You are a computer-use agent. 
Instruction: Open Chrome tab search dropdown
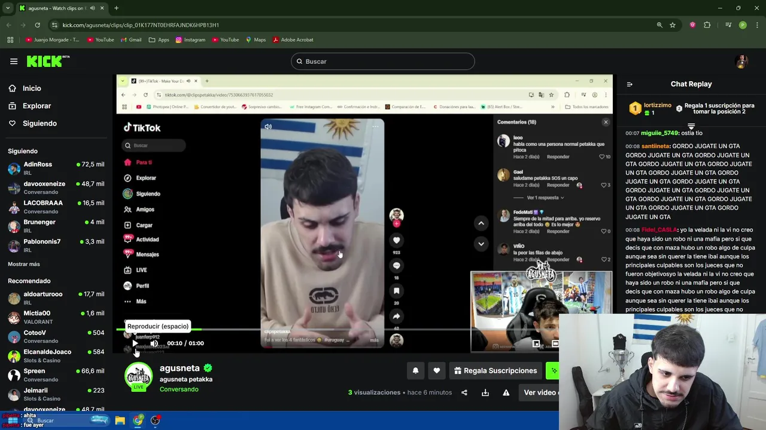click(8, 8)
